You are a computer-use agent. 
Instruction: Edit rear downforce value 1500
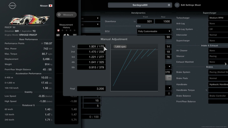[163, 21]
